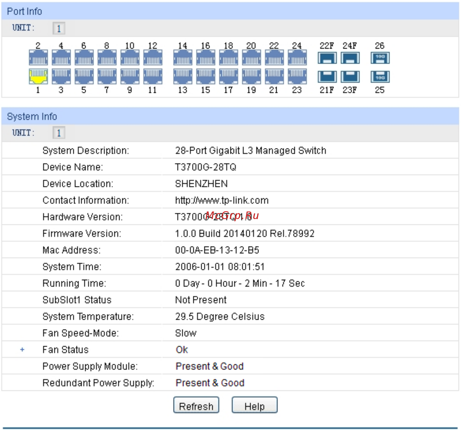This screenshot has height=430, width=461.
Task: Select port 10 icon
Action: (130, 57)
